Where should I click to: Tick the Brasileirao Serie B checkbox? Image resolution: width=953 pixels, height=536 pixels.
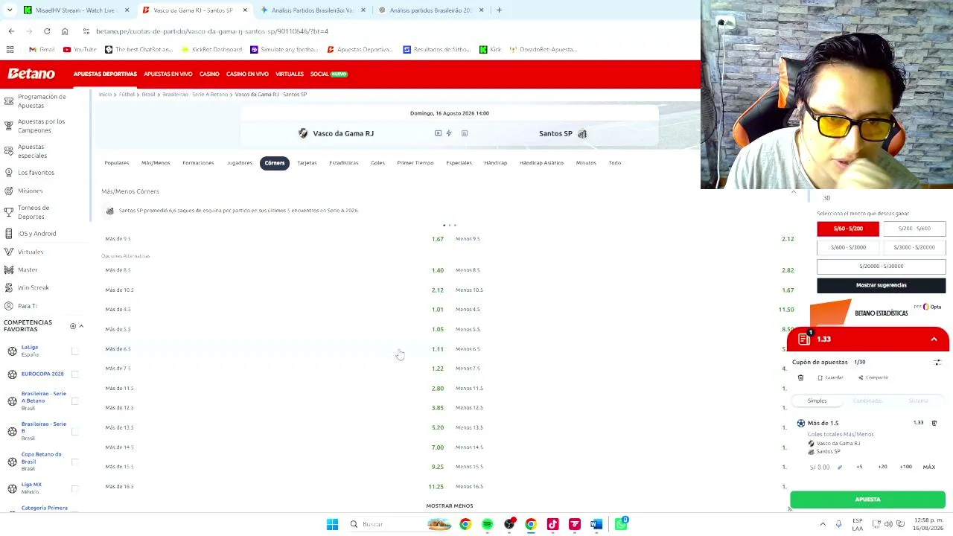click(x=74, y=432)
